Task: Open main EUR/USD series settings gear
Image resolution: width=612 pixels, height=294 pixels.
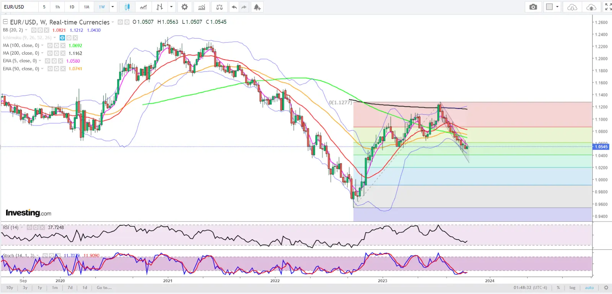Action: pyautogui.click(x=127, y=22)
